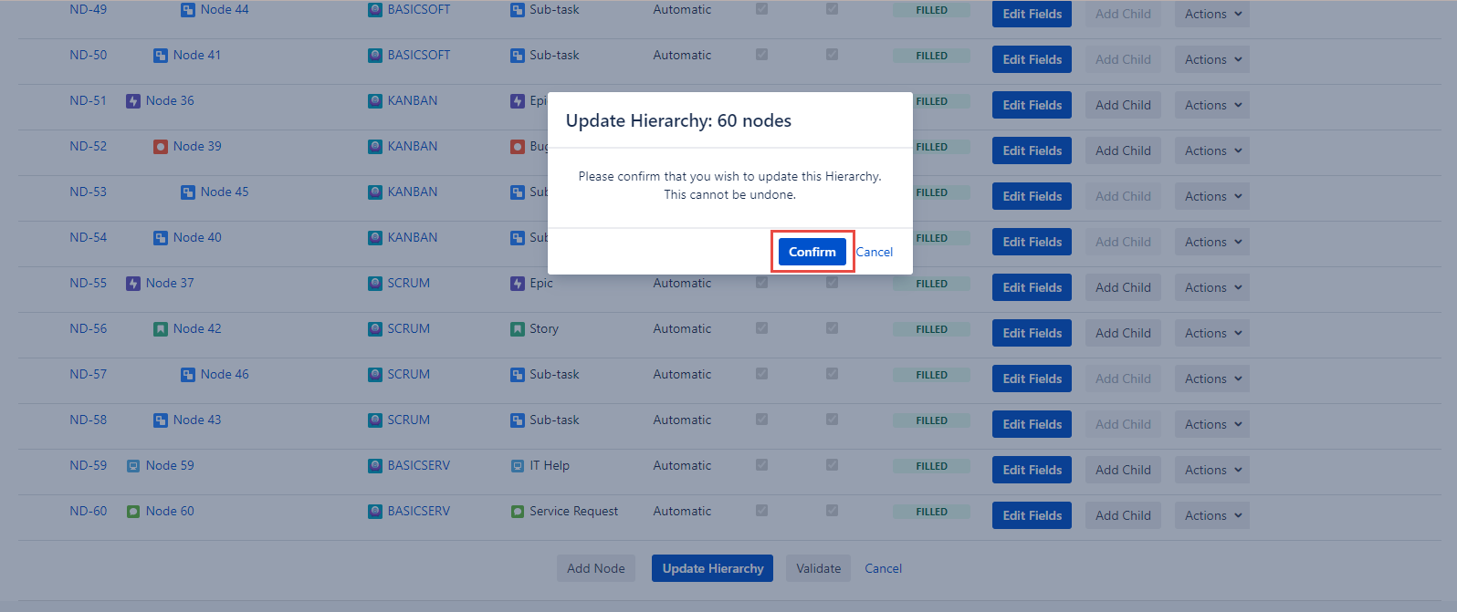Toggle the first checkbox in ND-50 row

pyautogui.click(x=761, y=55)
